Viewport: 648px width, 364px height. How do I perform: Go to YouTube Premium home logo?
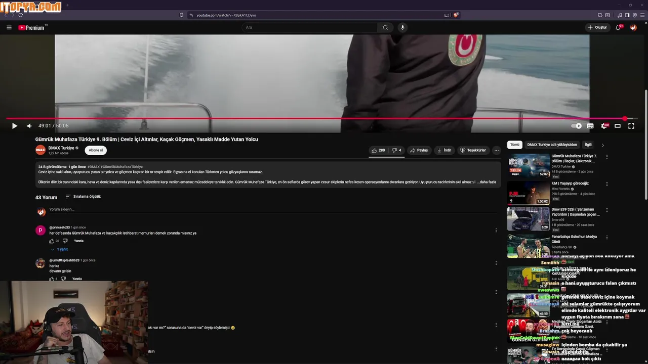click(32, 27)
